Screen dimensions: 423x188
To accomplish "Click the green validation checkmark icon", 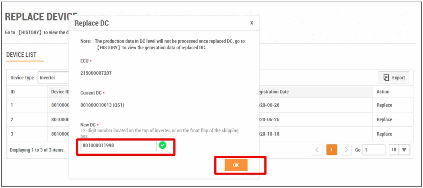I will point(162,145).
